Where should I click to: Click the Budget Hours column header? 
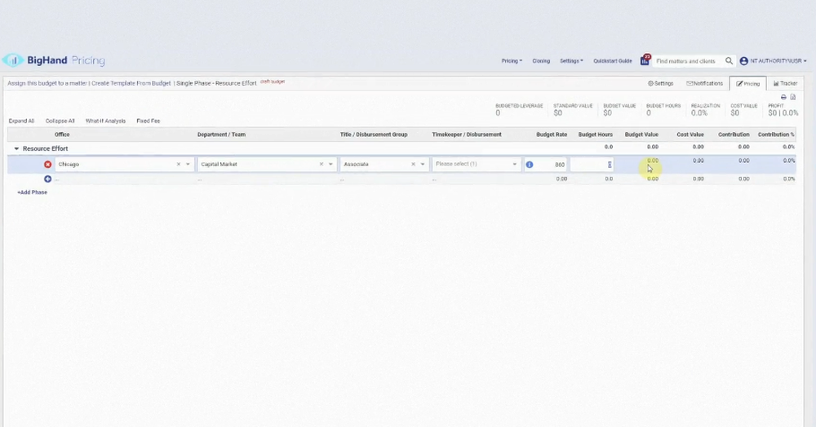(596, 134)
